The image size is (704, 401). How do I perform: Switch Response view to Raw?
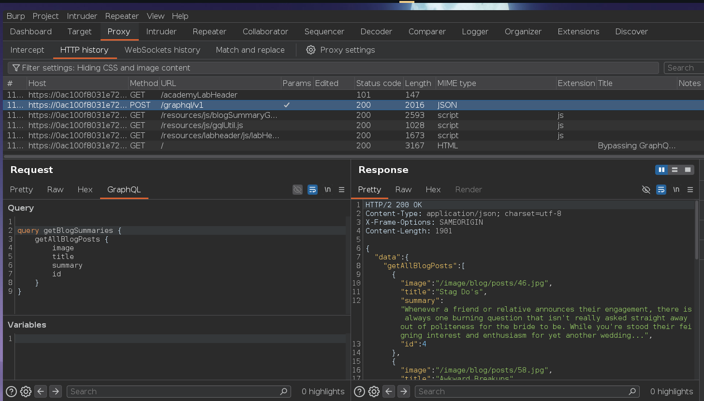tap(403, 189)
